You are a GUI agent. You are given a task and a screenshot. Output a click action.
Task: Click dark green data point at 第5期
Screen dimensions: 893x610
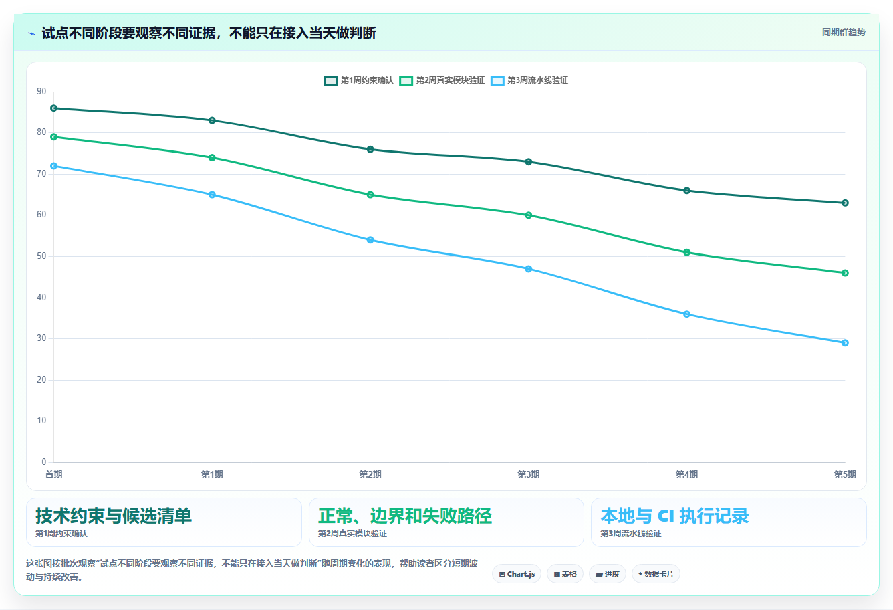[x=845, y=203]
